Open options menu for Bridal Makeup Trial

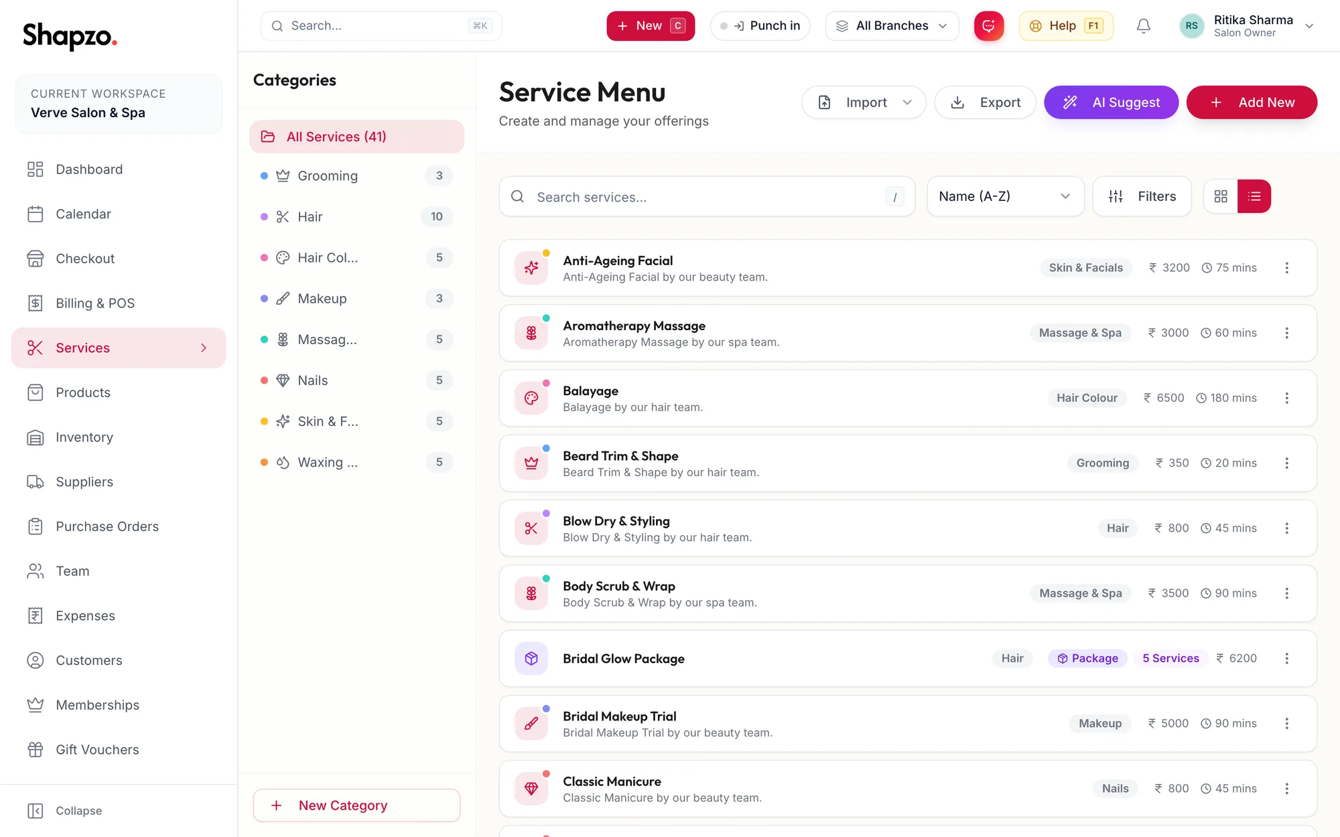coord(1286,724)
